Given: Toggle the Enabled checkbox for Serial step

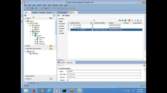Looking at the screenshot, I should tap(92, 27).
